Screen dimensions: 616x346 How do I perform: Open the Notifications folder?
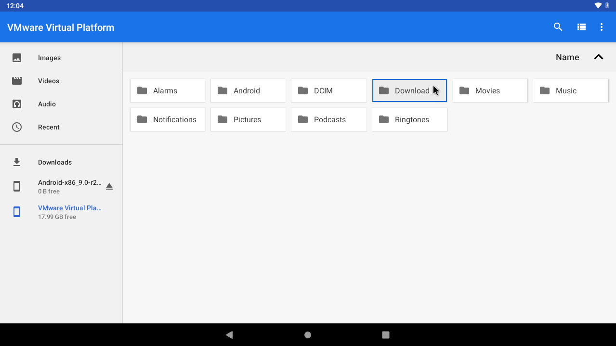click(x=168, y=119)
